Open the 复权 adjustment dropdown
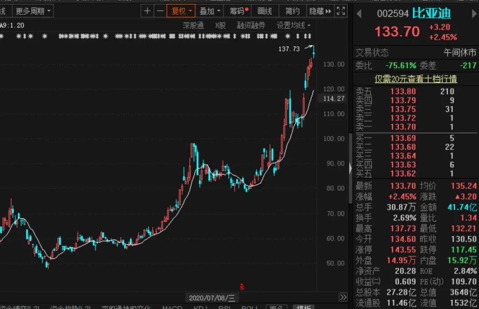479x309 pixels. coord(181,11)
